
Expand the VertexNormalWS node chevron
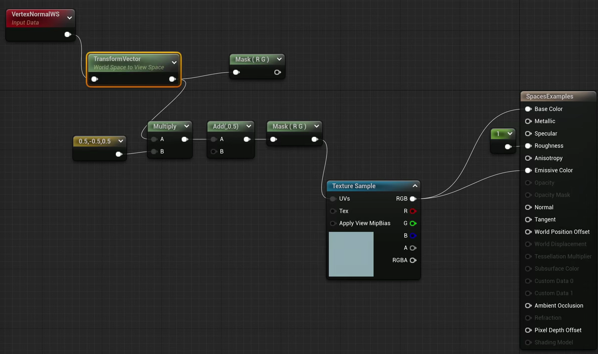(x=70, y=18)
